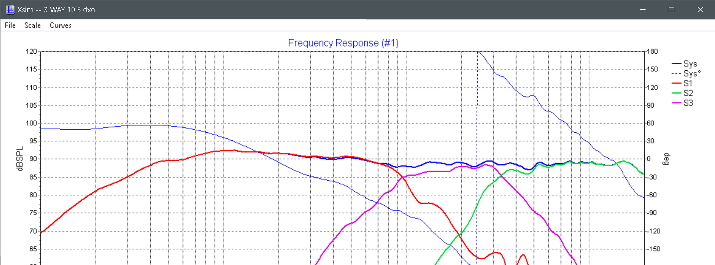Minimize the Xsim window

643,9
